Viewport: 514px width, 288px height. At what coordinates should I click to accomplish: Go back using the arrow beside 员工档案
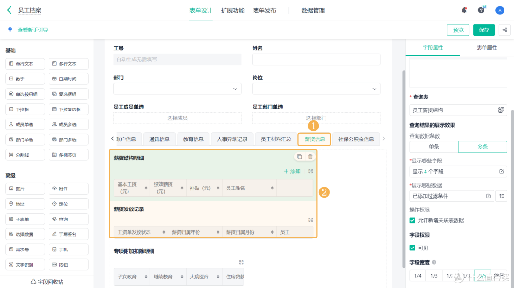coord(9,10)
